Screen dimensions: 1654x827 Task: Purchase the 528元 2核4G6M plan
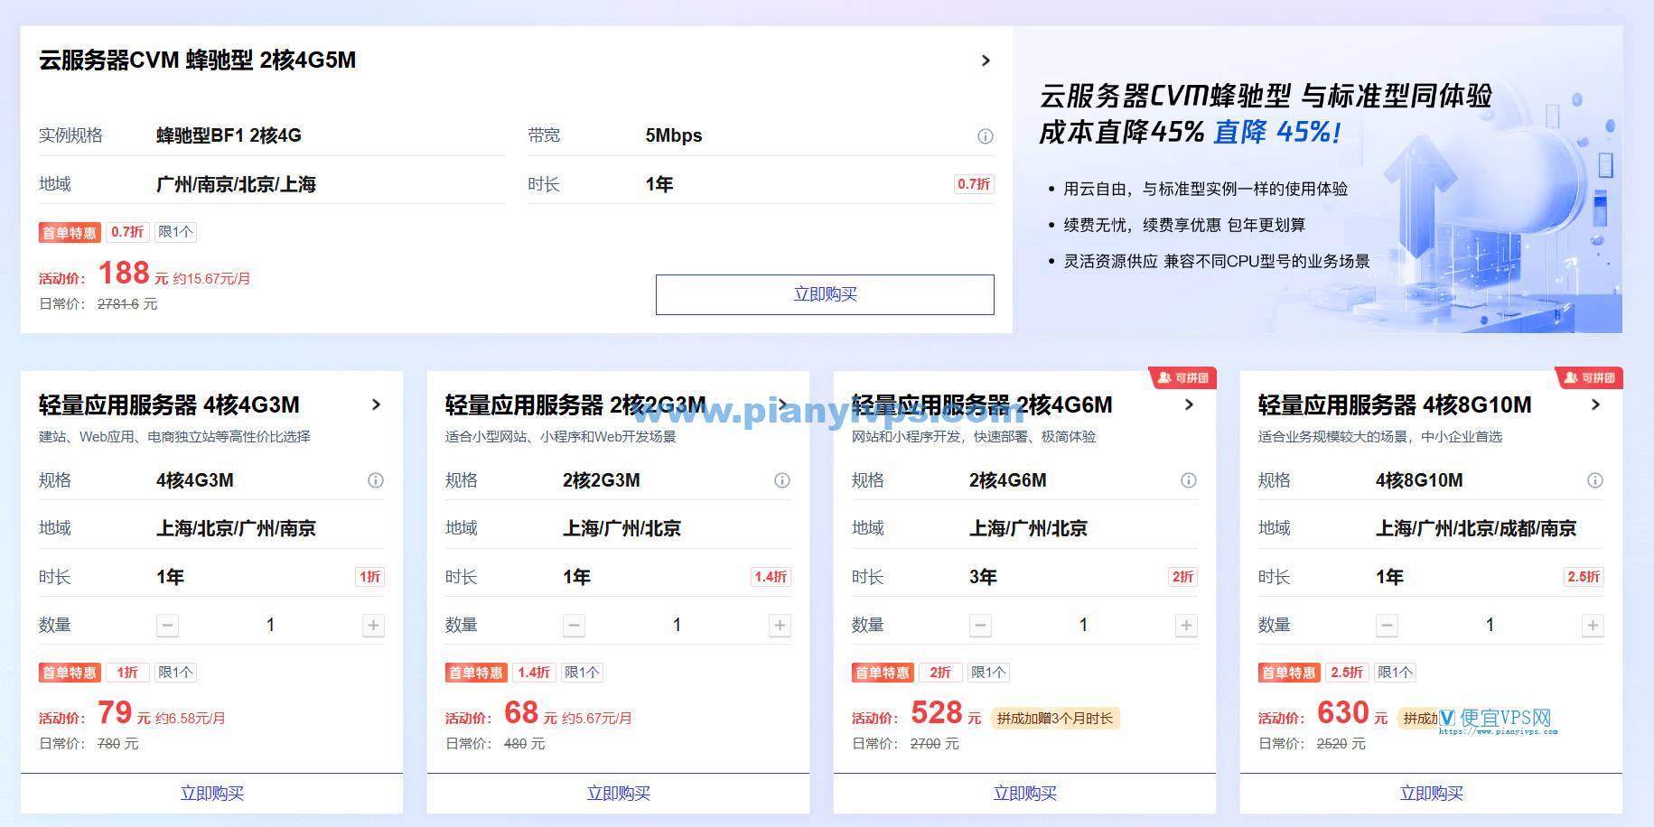pos(1024,793)
